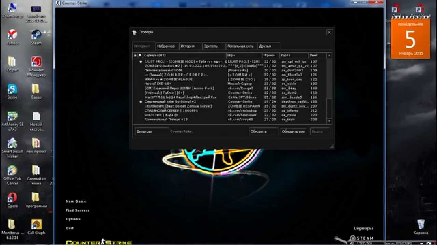Open the Корзина recycle bin
Image resolution: width=437 pixels, height=245 pixels.
[421, 227]
